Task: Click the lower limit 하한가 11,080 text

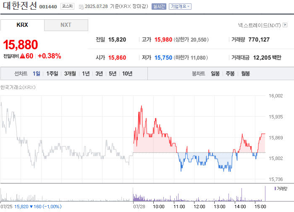Action: coord(191,58)
